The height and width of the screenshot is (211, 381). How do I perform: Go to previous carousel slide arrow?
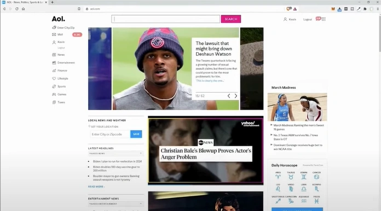click(229, 96)
